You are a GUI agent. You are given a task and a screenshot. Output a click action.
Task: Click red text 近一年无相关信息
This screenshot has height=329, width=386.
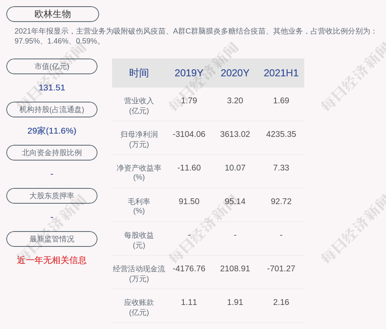[x=52, y=260]
